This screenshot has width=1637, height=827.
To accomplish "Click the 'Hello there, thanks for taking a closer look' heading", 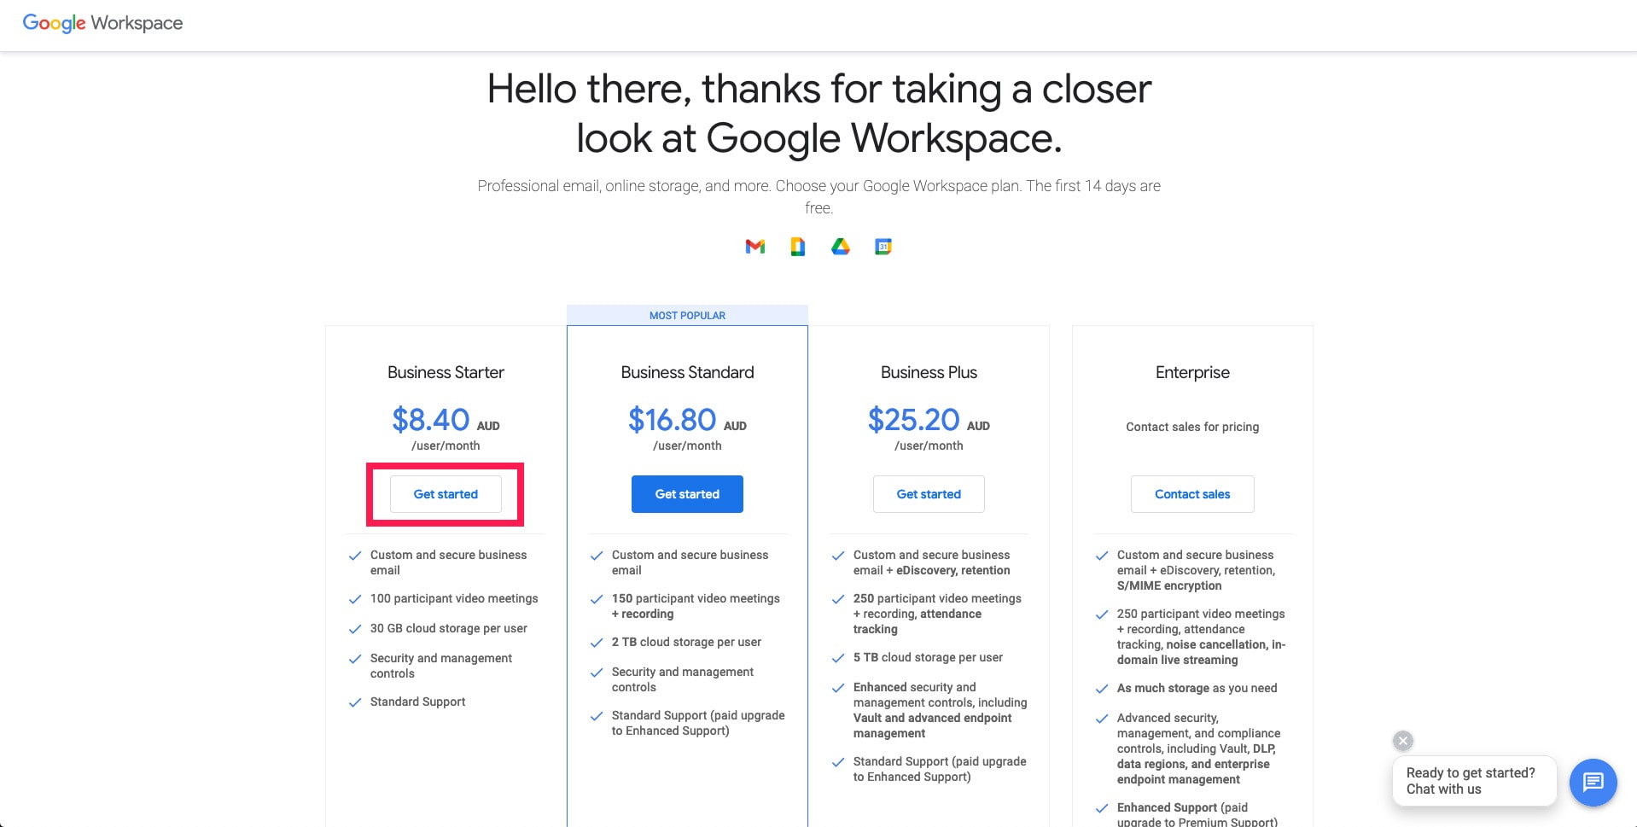I will (x=819, y=114).
